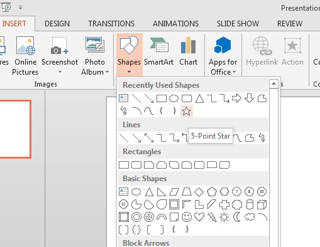Screen dimensions: 320x247
Task: Pick Lightning Bolt shape
Action: coord(212,217)
